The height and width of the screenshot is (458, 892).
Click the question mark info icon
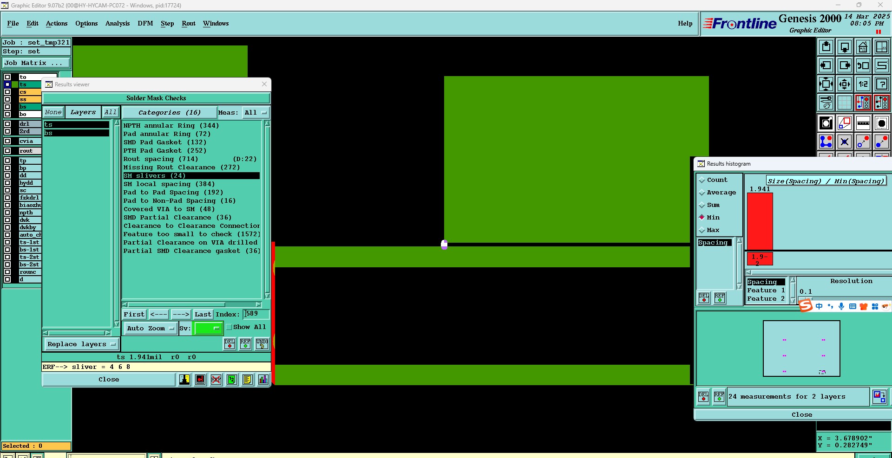(882, 84)
